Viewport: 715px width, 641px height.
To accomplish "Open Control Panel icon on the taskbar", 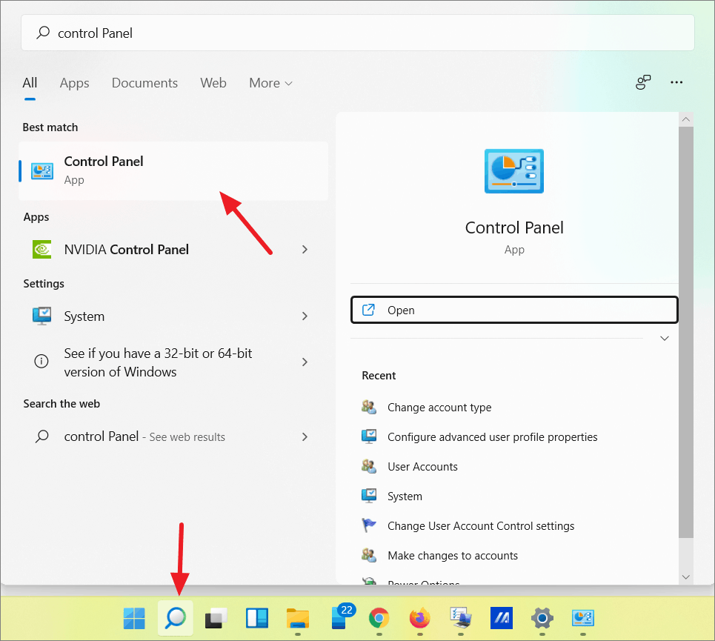I will click(583, 618).
